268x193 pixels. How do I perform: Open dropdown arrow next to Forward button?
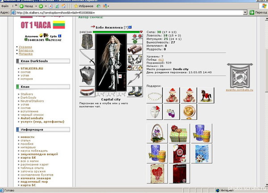pos(46,6)
